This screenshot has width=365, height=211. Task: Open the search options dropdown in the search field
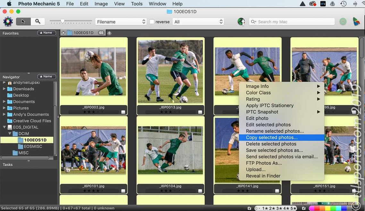[x=253, y=22]
